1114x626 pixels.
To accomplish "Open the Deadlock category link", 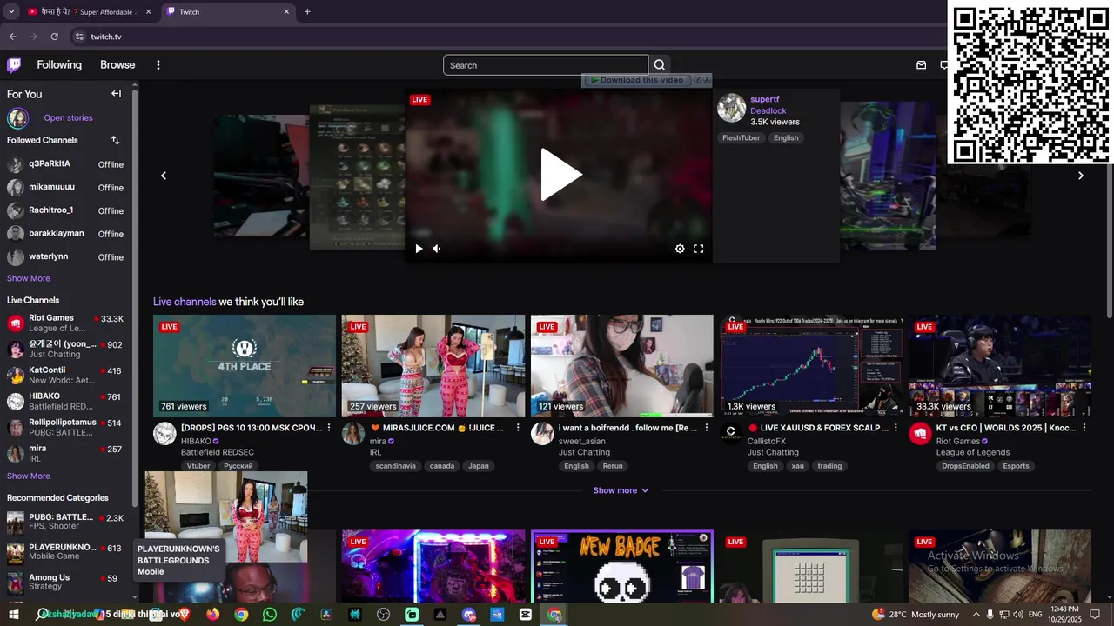I will pyautogui.click(x=768, y=110).
